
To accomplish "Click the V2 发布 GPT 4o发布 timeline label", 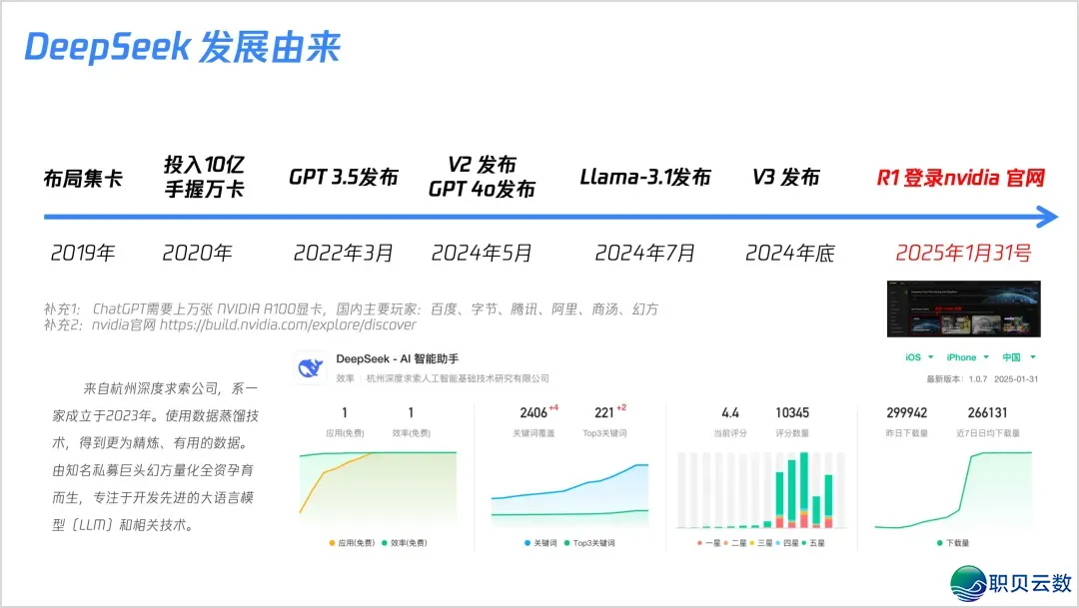I will (482, 177).
